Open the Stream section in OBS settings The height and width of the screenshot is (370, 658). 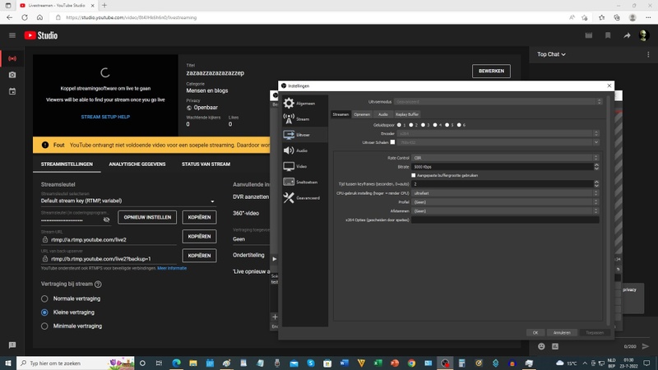coord(302,119)
